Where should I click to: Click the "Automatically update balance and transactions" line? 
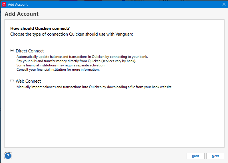pos(82,57)
